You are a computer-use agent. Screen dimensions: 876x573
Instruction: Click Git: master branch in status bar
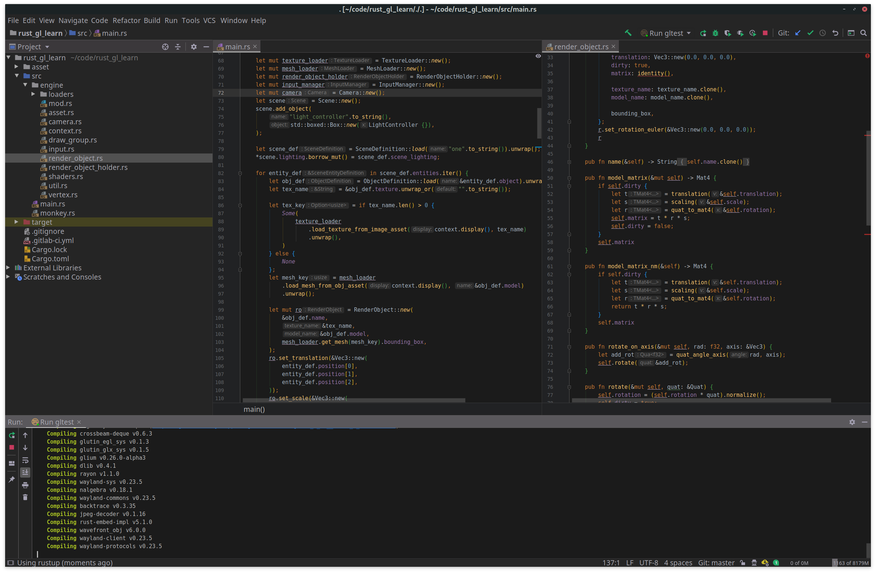[716, 563]
